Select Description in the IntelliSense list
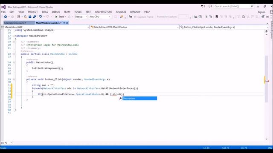The height and width of the screenshot is (153, 273). point(139,99)
